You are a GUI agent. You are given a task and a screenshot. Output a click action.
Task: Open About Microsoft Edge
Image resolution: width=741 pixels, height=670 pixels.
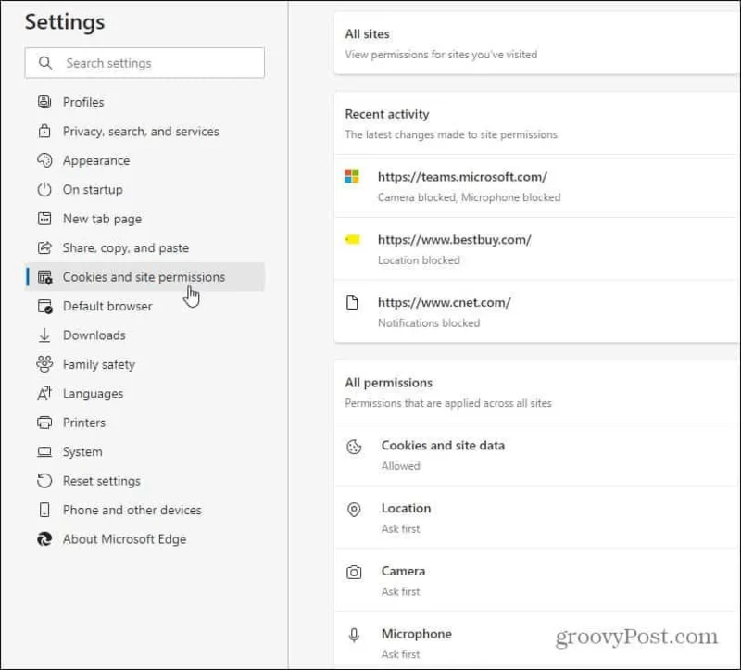coord(144,539)
